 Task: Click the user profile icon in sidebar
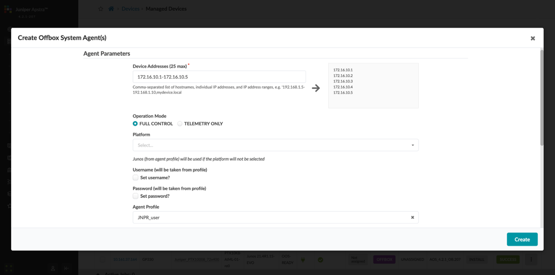53,268
